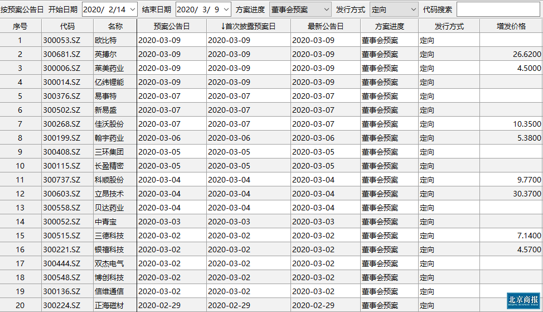The height and width of the screenshot is (312, 543).
Task: Click the 方案进度 column header
Action: click(389, 26)
